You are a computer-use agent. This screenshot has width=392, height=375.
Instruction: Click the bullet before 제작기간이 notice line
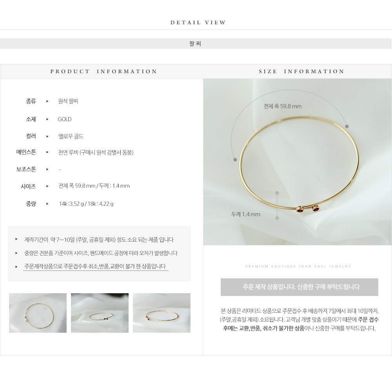click(16, 239)
